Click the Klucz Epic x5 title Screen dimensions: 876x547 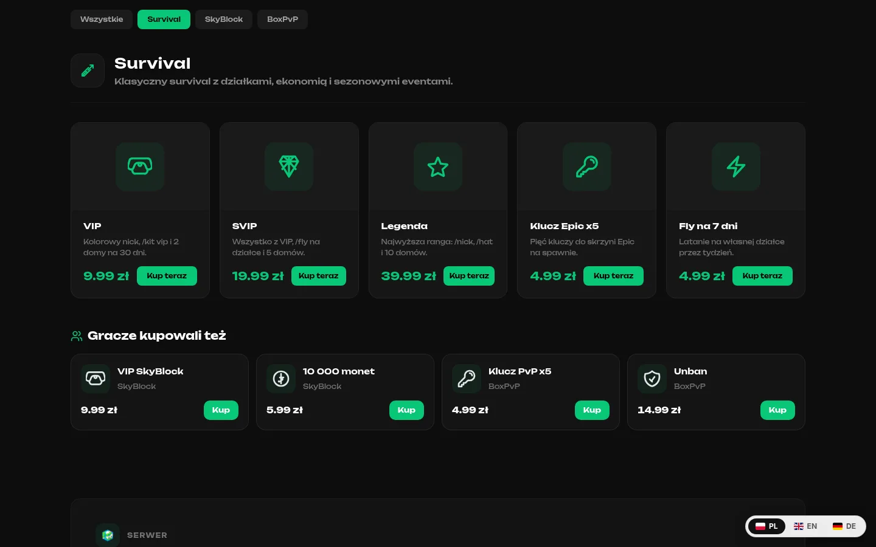pyautogui.click(x=565, y=226)
